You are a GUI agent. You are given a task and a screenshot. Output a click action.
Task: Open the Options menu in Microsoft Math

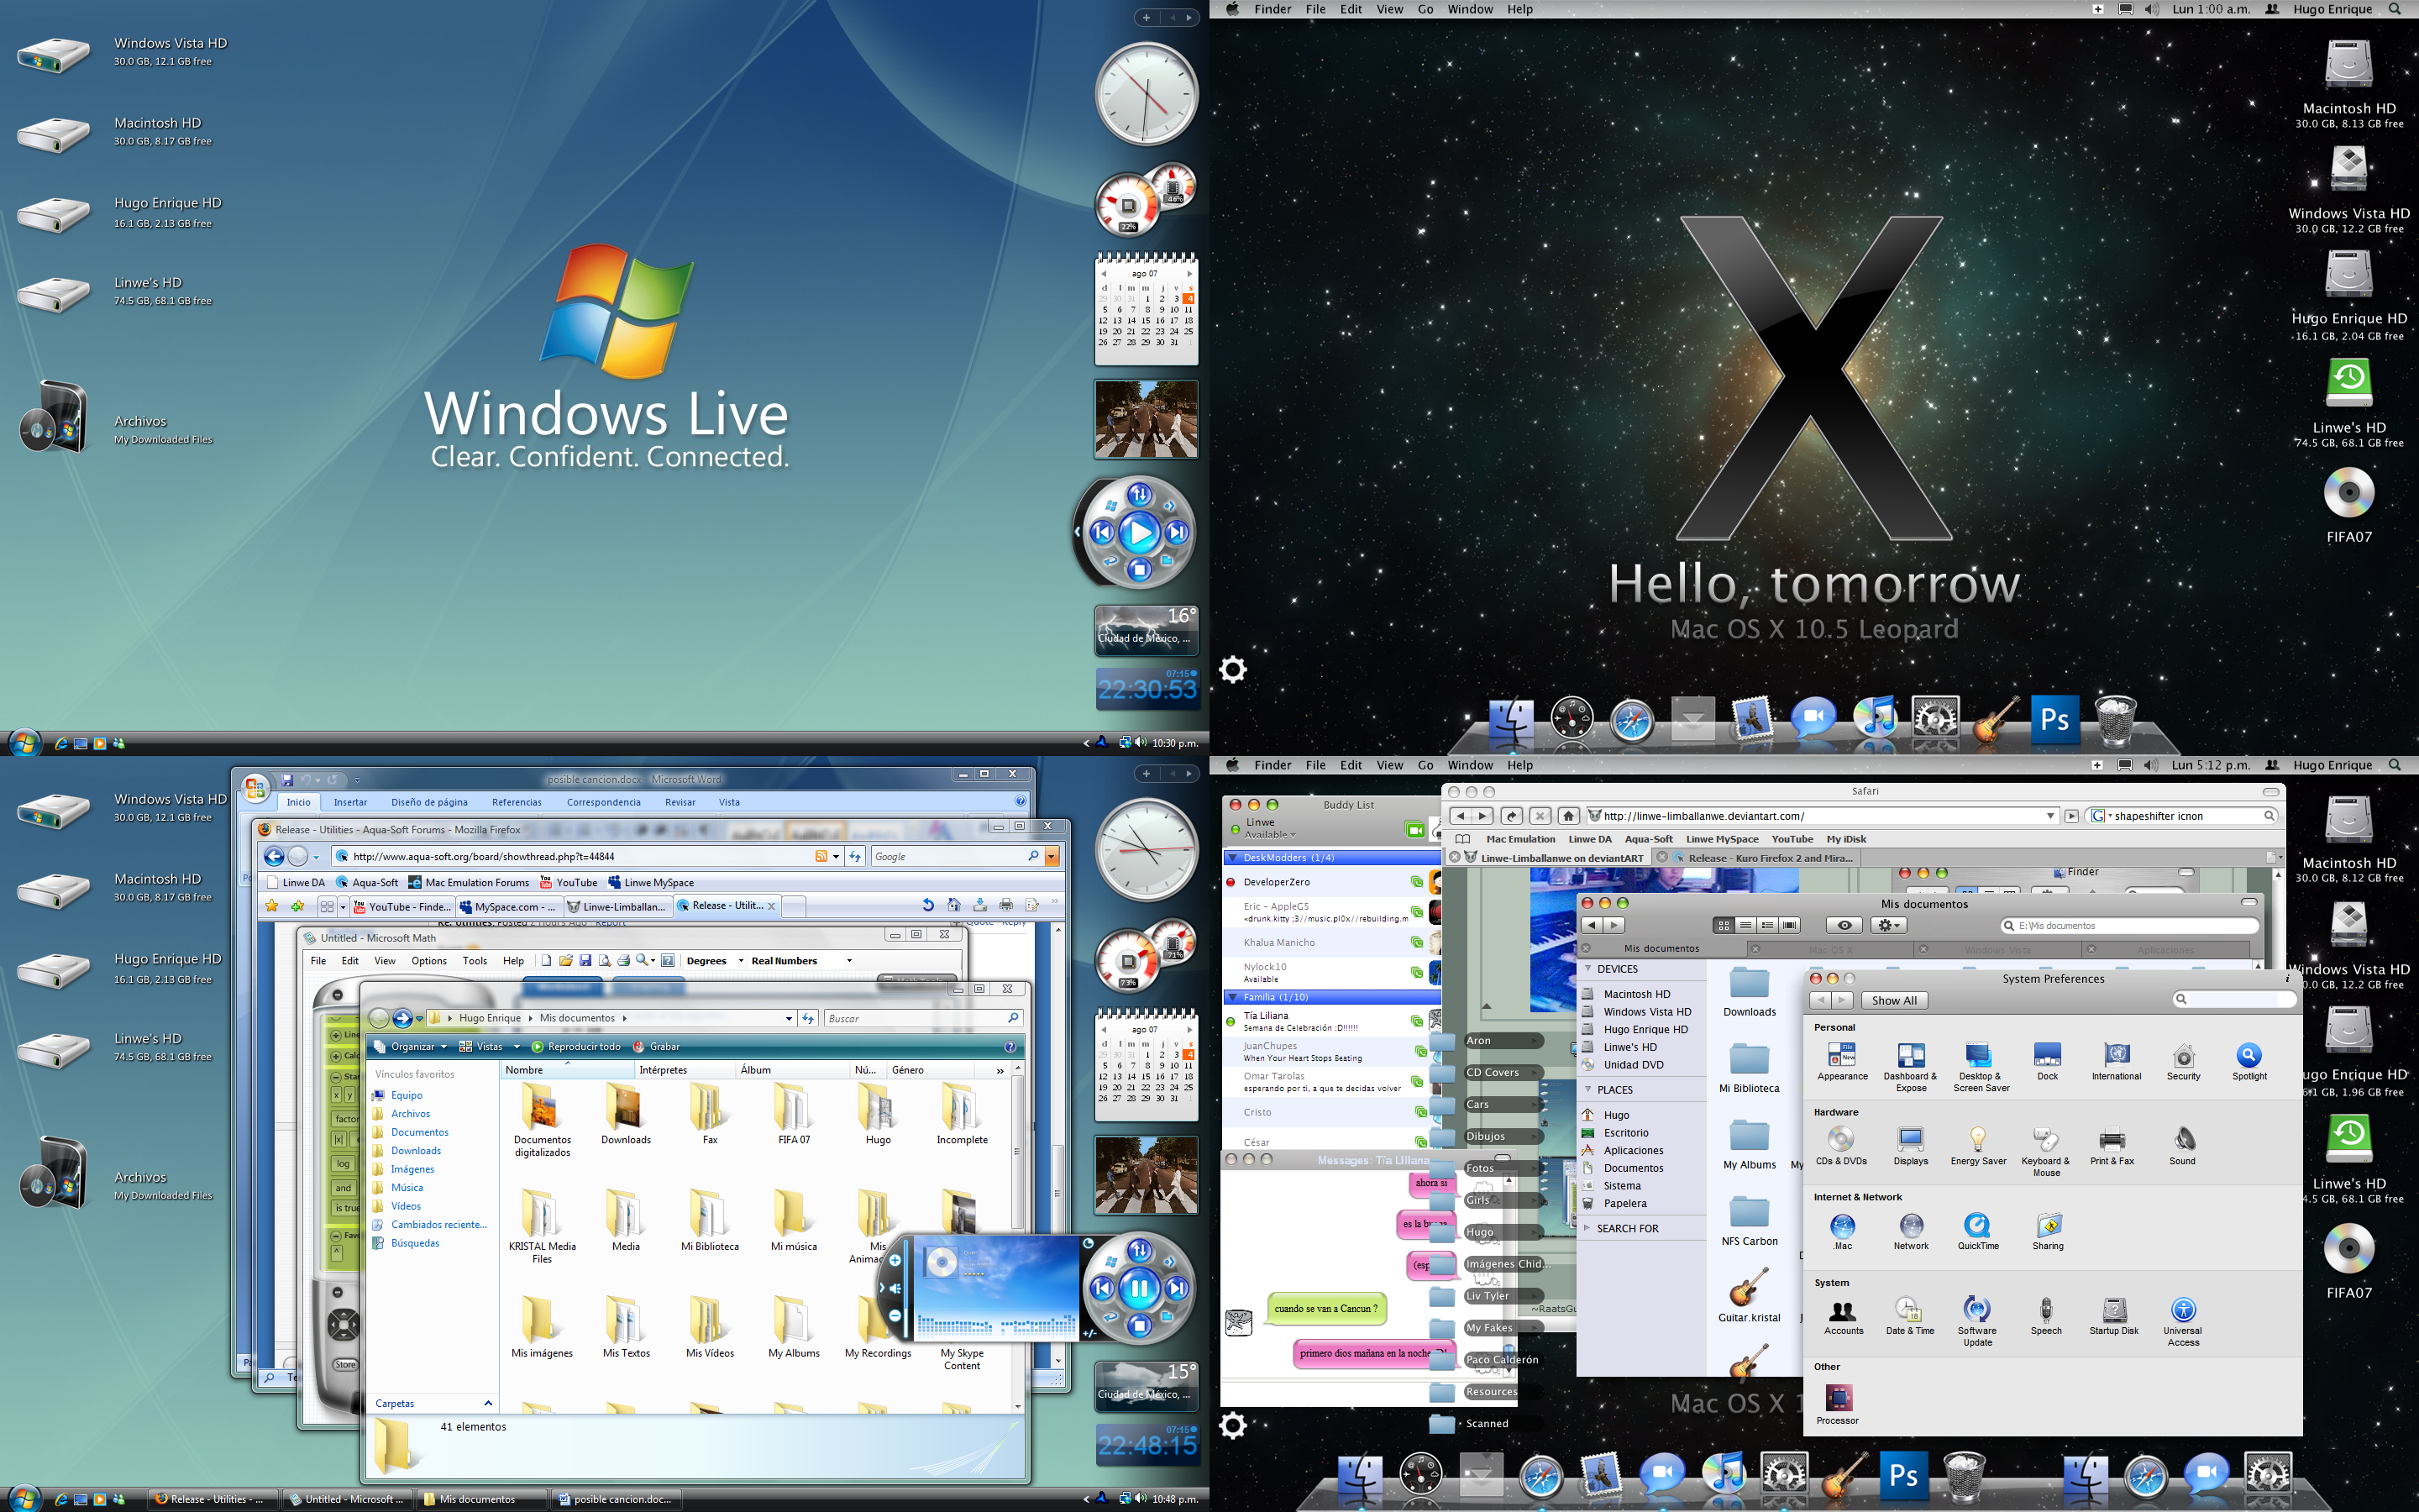429,961
